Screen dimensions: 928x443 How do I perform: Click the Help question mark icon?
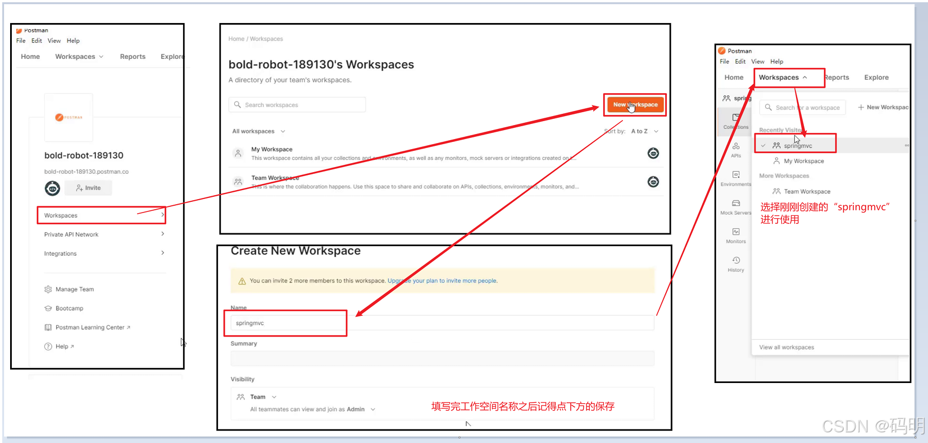(x=48, y=347)
